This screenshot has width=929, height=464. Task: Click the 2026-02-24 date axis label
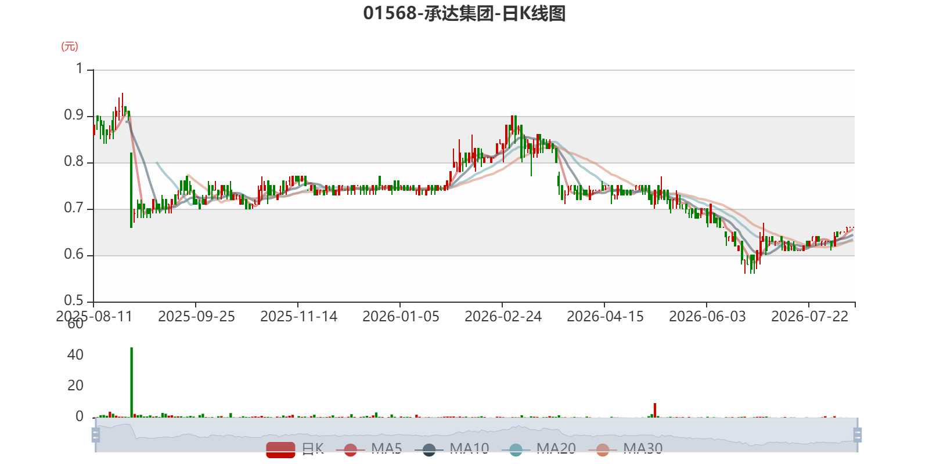coord(503,317)
